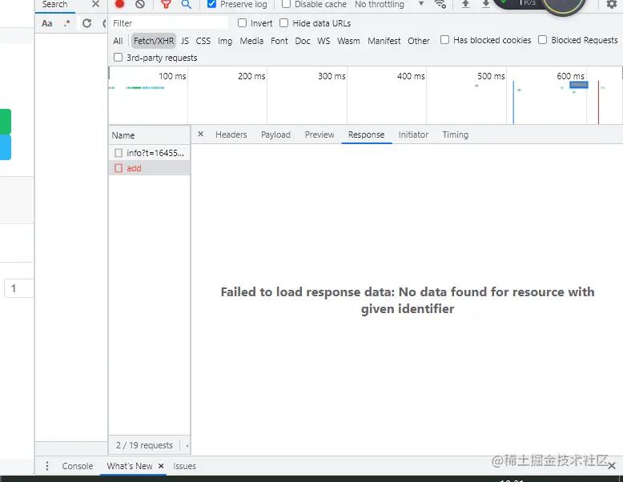Click the blue overview selection bar
Image resolution: width=623 pixels, height=482 pixels.
pos(579,85)
